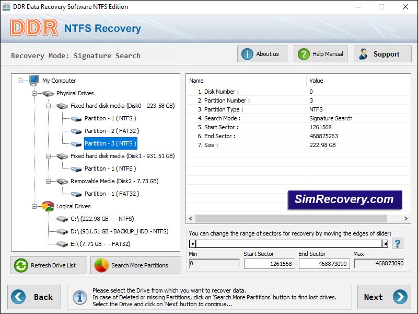Image resolution: width=418 pixels, height=314 pixels.
Task: Click the Min sector field
Action: 214,264
